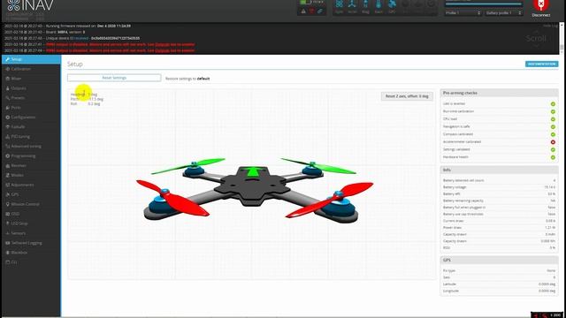
Task: Click the Disconnect button
Action: 540,8
